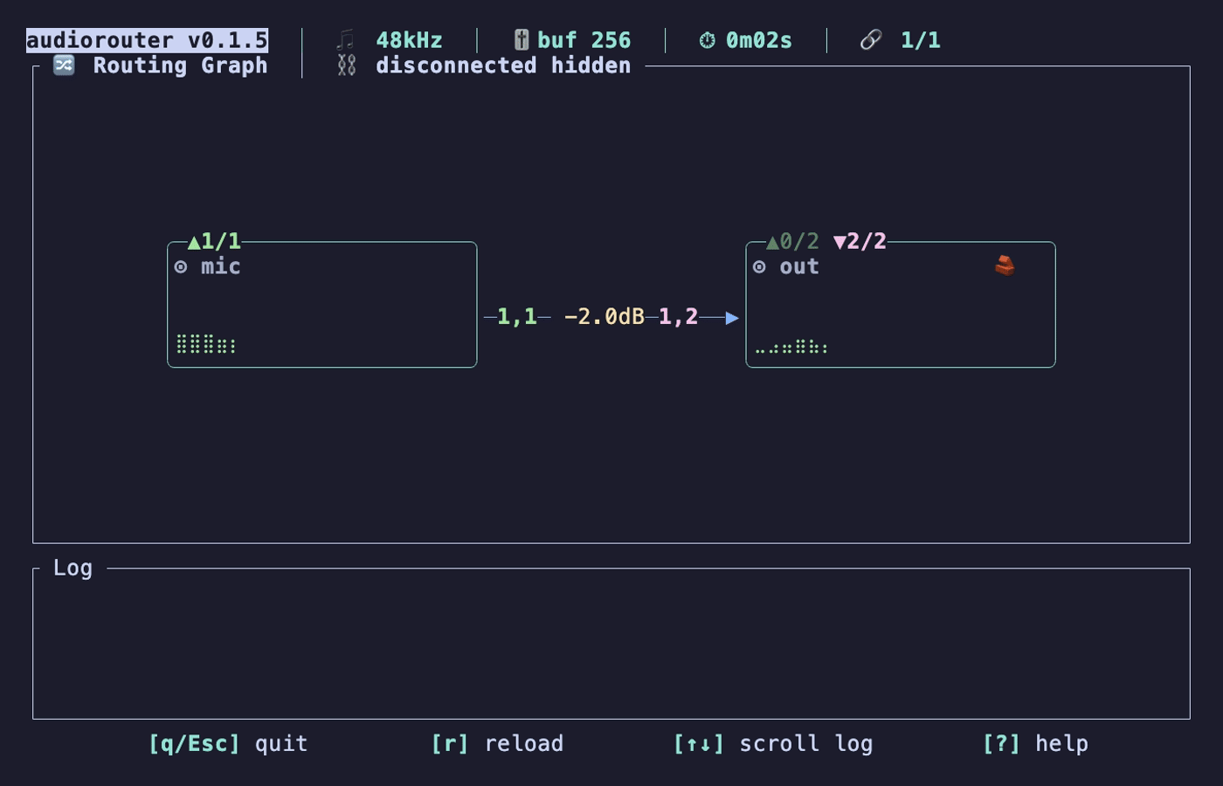Click the red alarm icon in out node
The image size is (1223, 786).
pyautogui.click(x=1005, y=265)
